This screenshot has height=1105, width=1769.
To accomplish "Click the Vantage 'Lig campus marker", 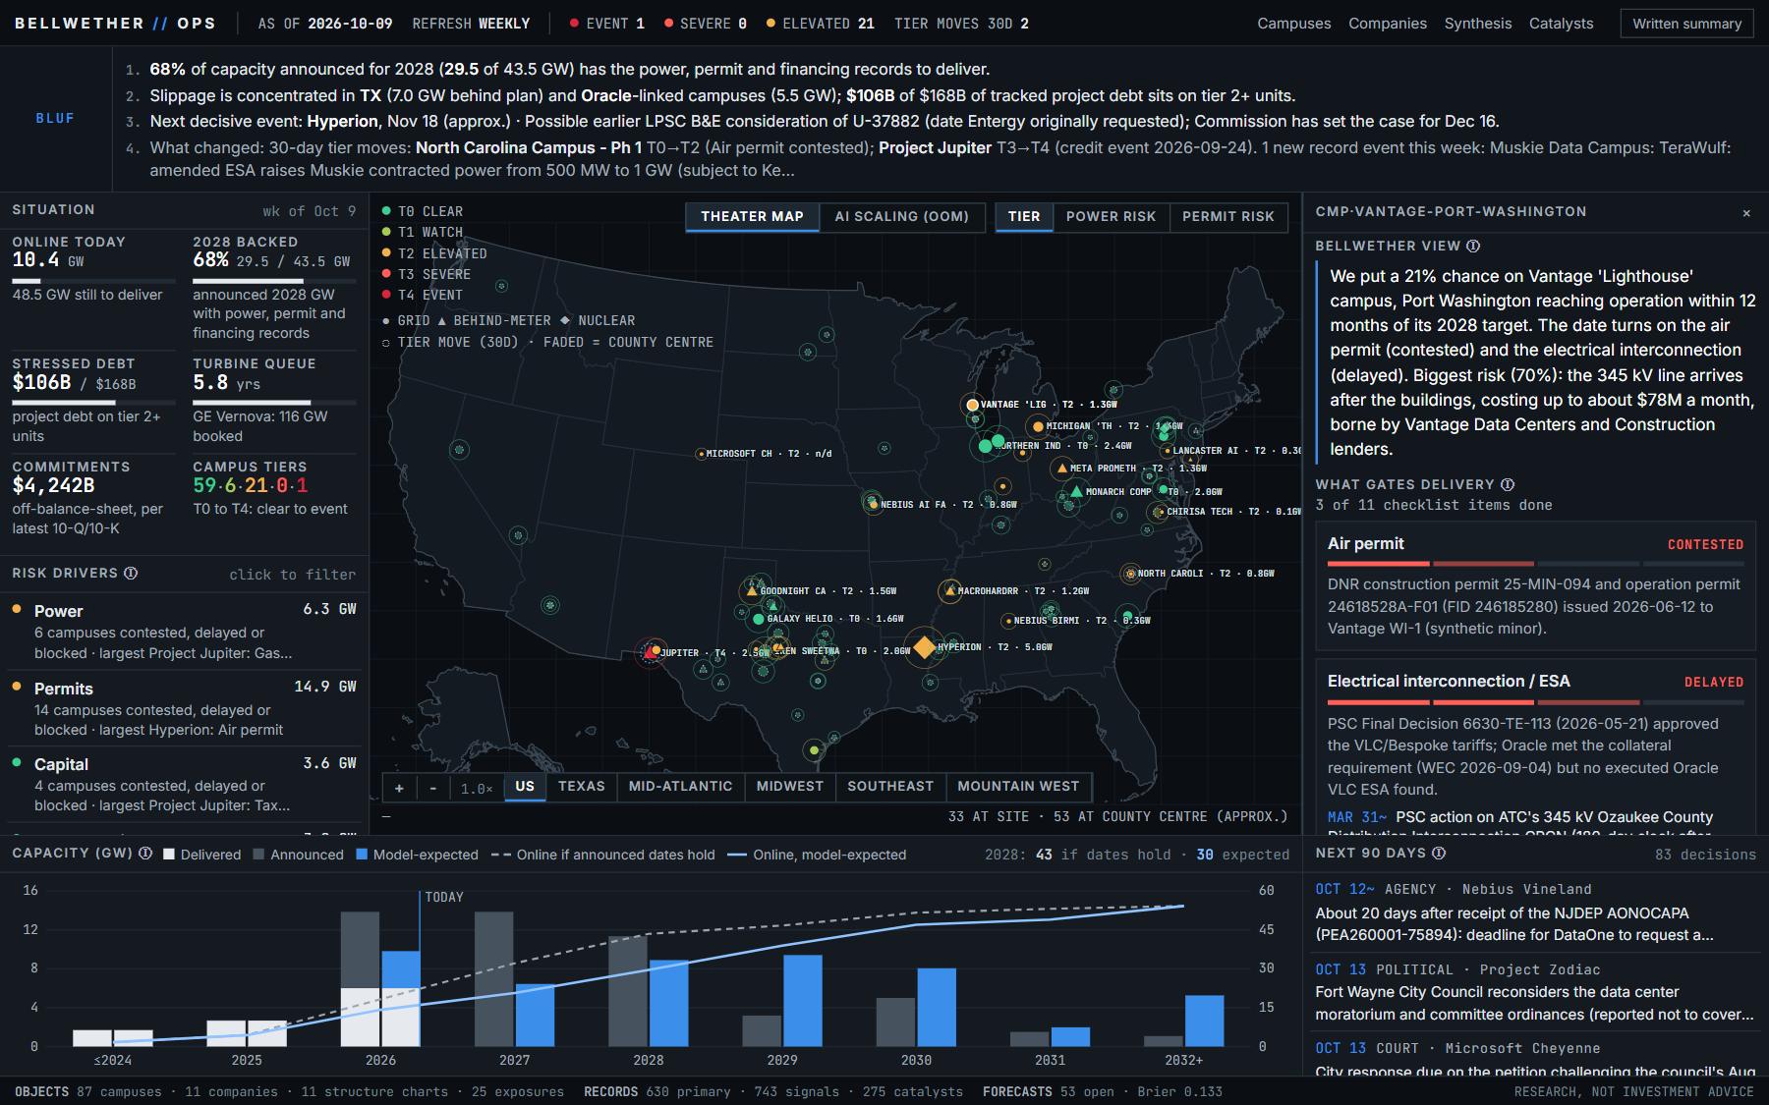I will coord(972,405).
